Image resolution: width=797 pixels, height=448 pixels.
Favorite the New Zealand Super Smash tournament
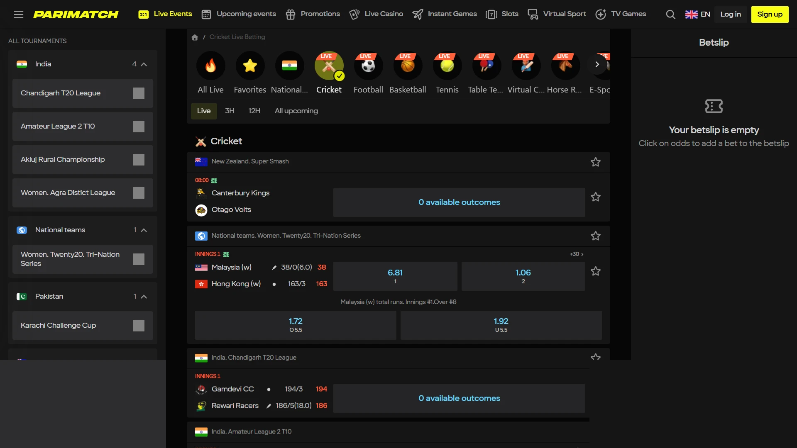click(595, 162)
